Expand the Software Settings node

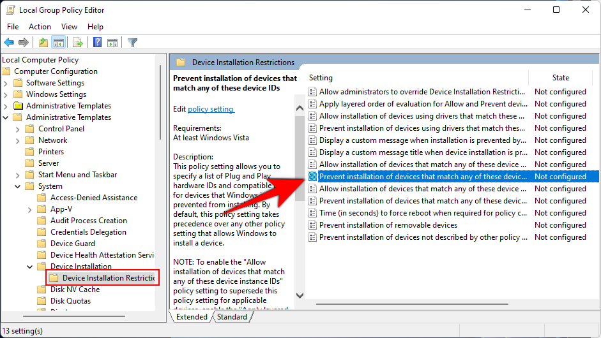5,83
